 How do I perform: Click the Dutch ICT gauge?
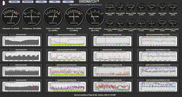120,23
